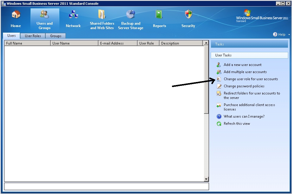
Task: Open What users can I manage help
Action: pyautogui.click(x=244, y=116)
